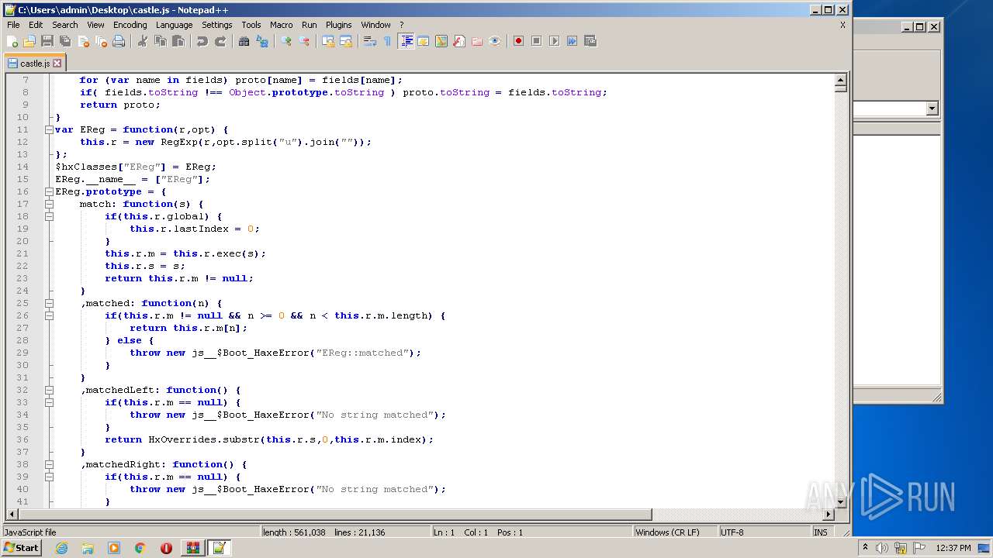The image size is (993, 558).
Task: Open the Replace dialog icon
Action: tap(262, 41)
